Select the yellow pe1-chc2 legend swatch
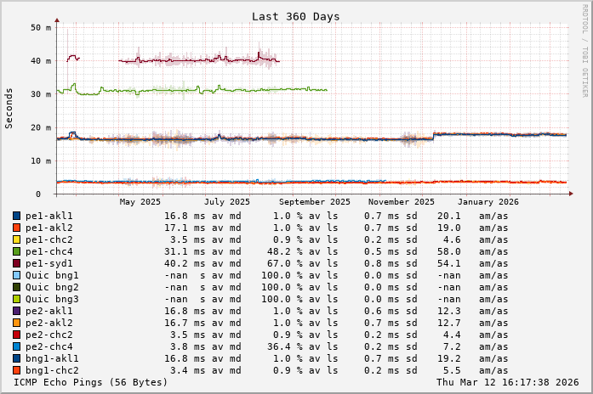Image resolution: width=593 pixels, height=394 pixels. coord(16,239)
